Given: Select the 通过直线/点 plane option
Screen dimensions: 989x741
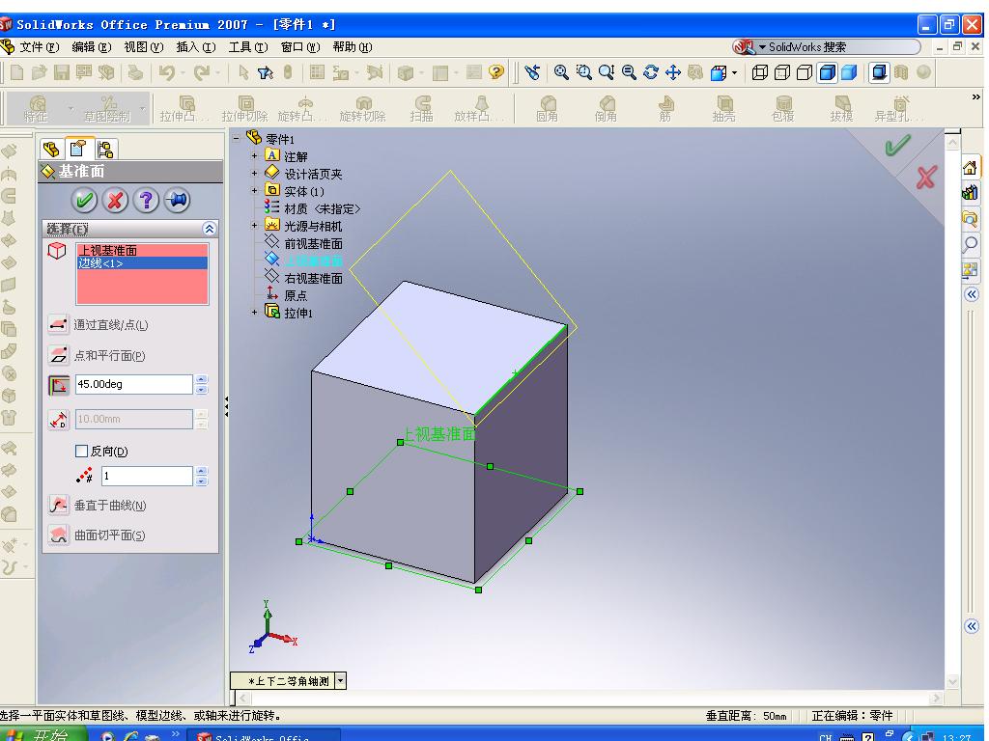Looking at the screenshot, I should click(59, 324).
